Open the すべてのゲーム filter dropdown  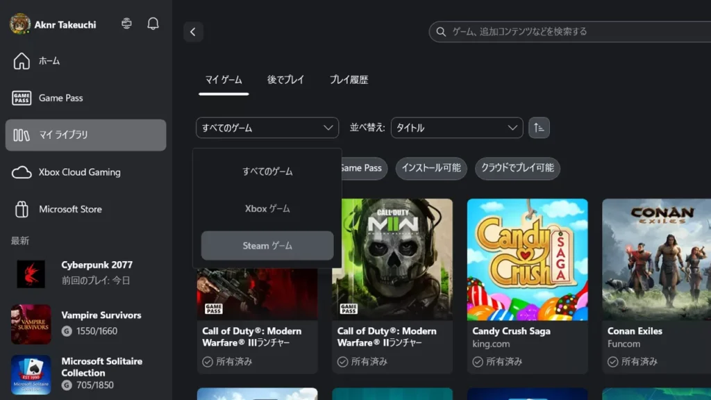[267, 128]
